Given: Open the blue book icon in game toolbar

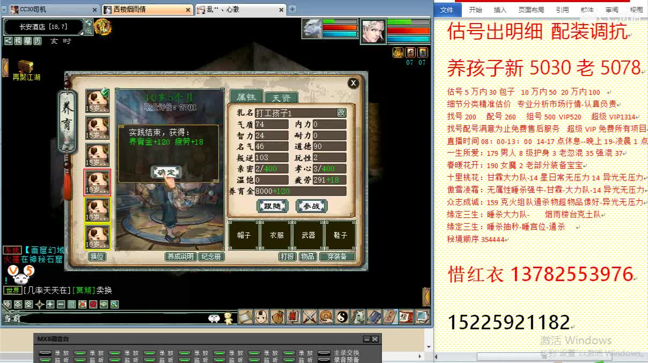Looking at the screenshot, I should click(374, 317).
